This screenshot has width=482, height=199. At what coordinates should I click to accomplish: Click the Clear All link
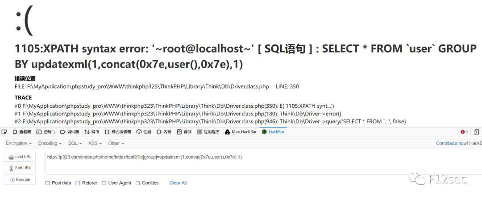pos(178,183)
